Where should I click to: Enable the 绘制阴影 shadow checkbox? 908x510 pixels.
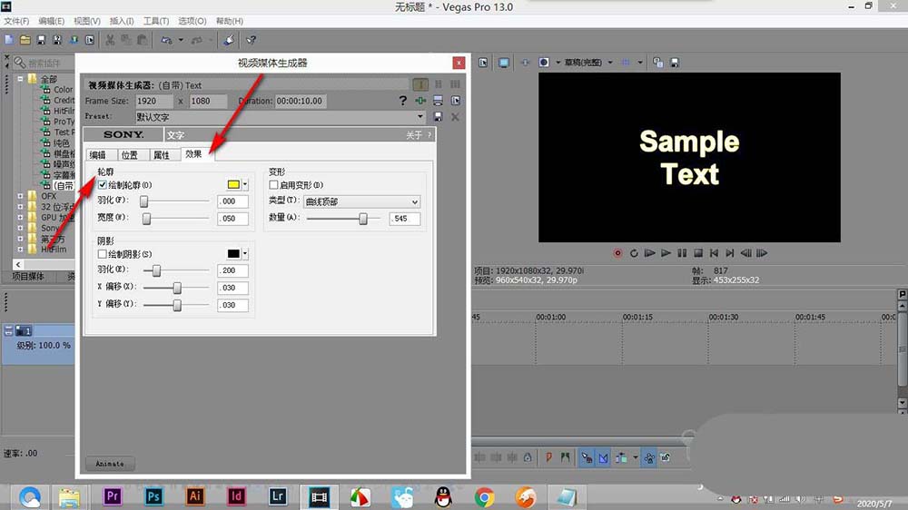pos(103,254)
